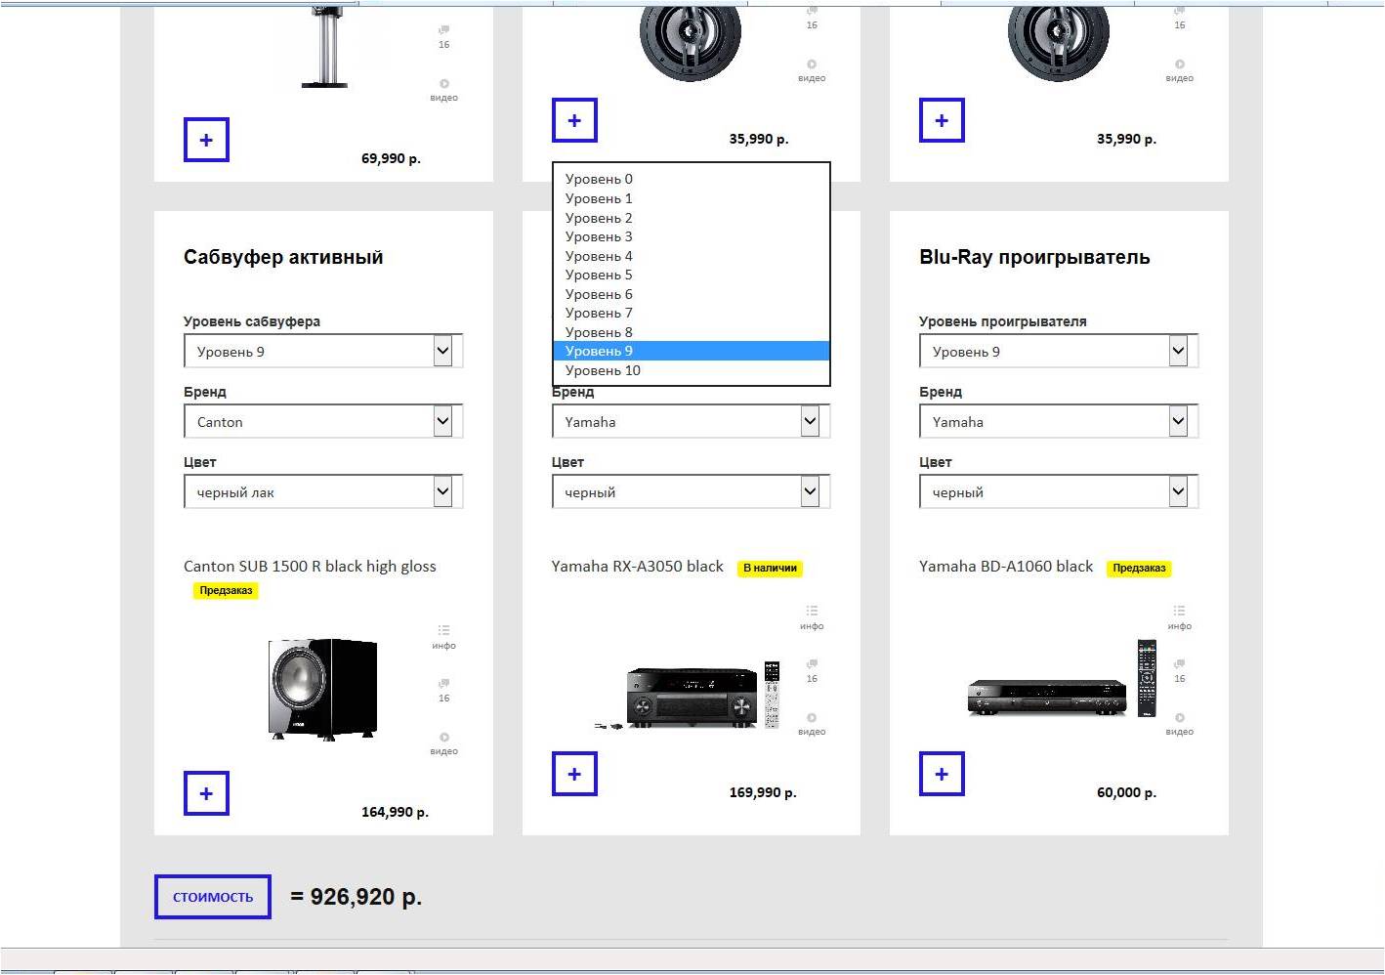The image size is (1385, 975).
Task: Click Предзаказ badge beside Yamaha BD-A1060
Action: pyautogui.click(x=1139, y=568)
